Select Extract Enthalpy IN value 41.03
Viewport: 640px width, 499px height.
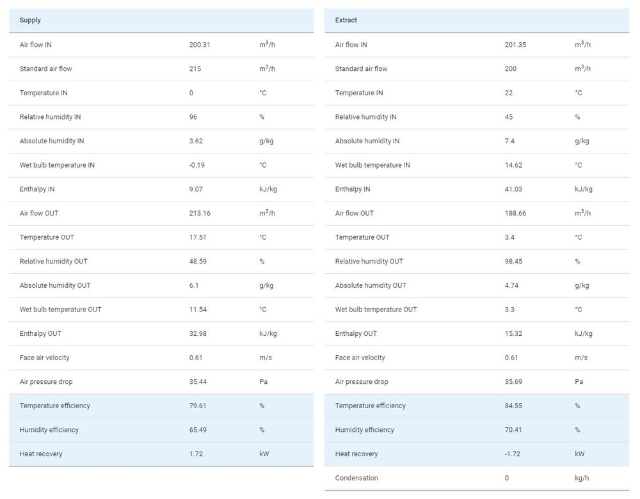pyautogui.click(x=514, y=189)
